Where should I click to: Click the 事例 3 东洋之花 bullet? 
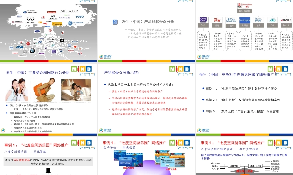[242, 111]
